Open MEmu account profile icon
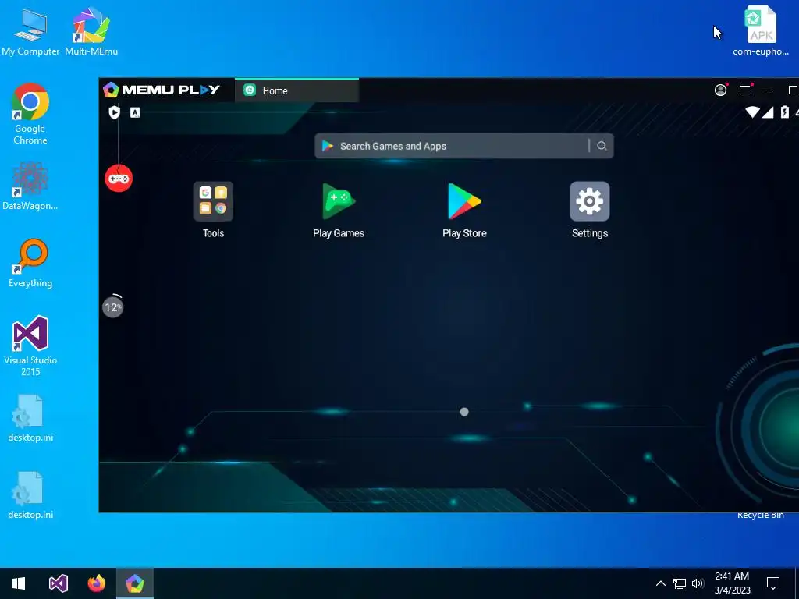Image resolution: width=799 pixels, height=599 pixels. click(720, 90)
